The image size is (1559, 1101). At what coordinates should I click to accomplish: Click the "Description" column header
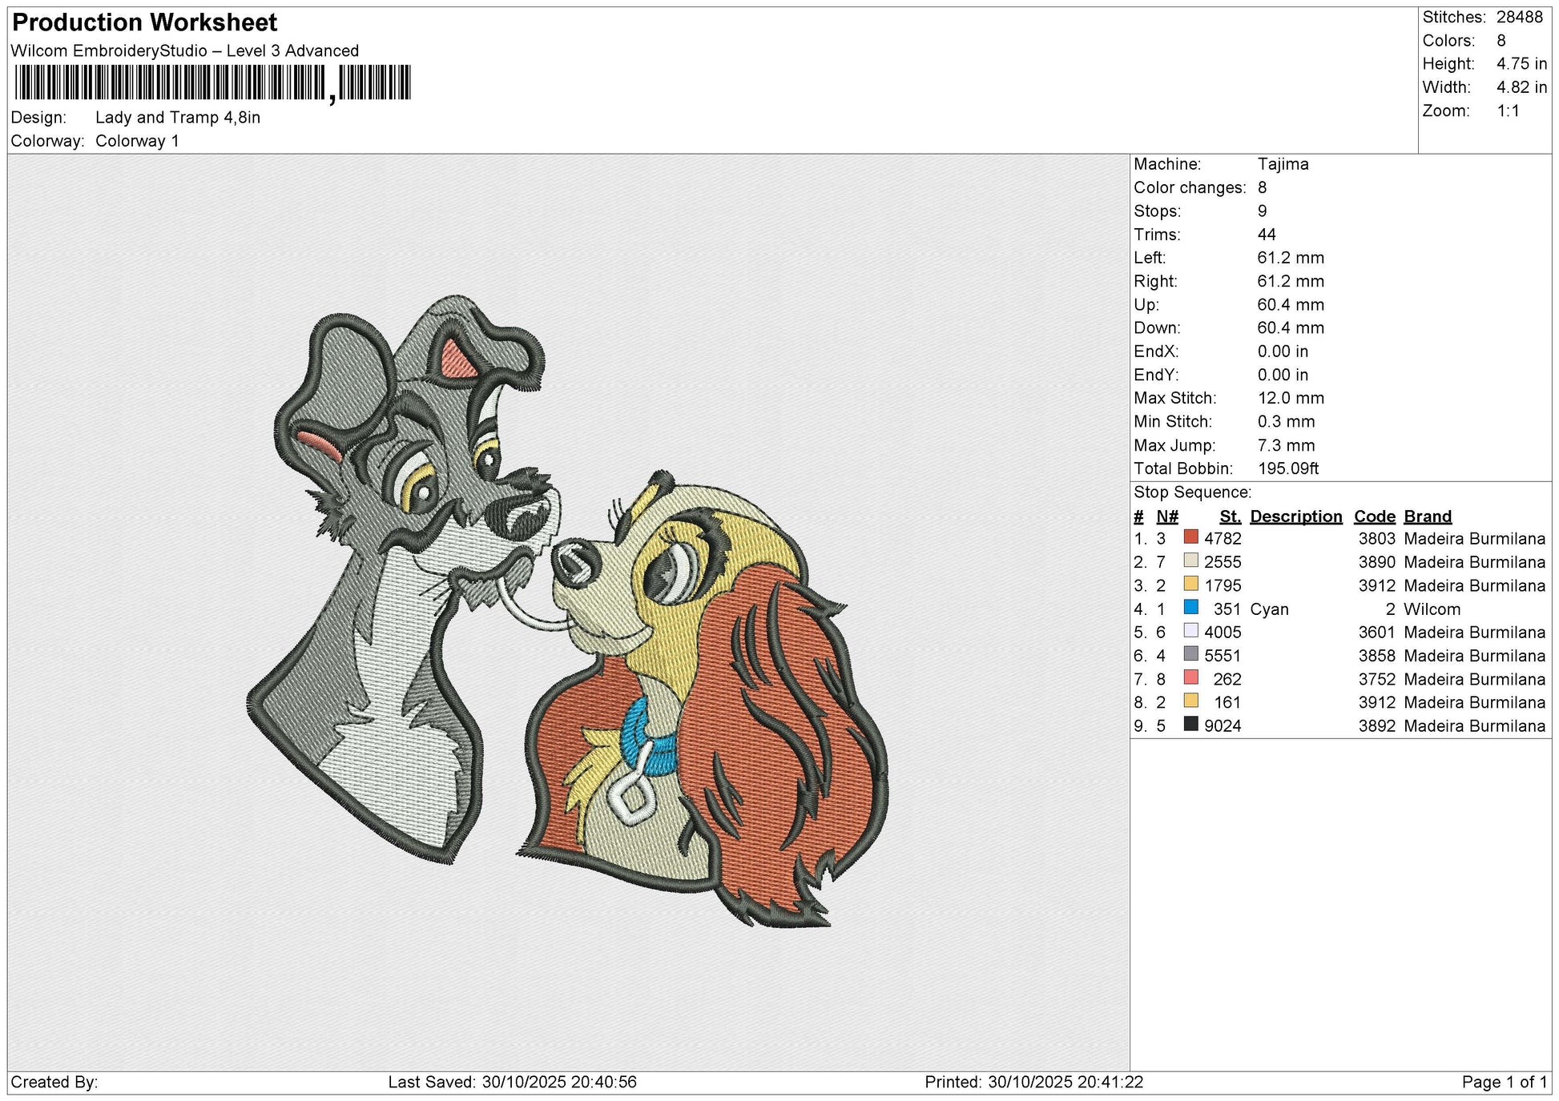(x=1296, y=516)
